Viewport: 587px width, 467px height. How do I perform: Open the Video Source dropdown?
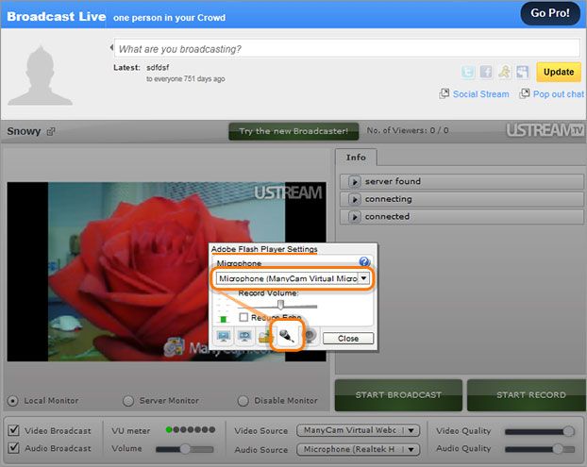point(358,430)
